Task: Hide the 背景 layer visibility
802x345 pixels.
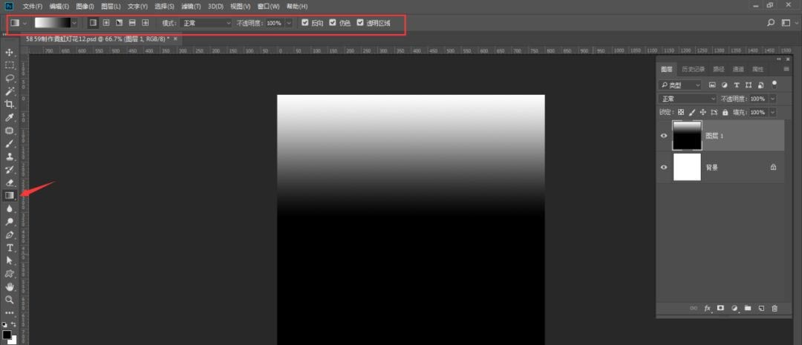Action: pos(664,167)
